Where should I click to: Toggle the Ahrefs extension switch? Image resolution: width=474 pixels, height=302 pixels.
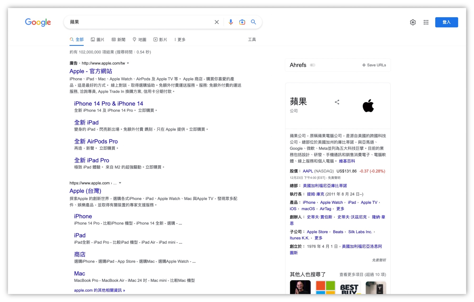[313, 65]
